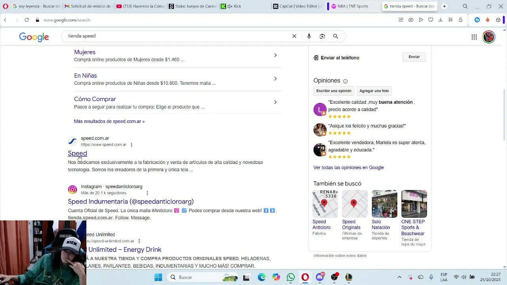Open the browser downloads panel

pos(440,20)
